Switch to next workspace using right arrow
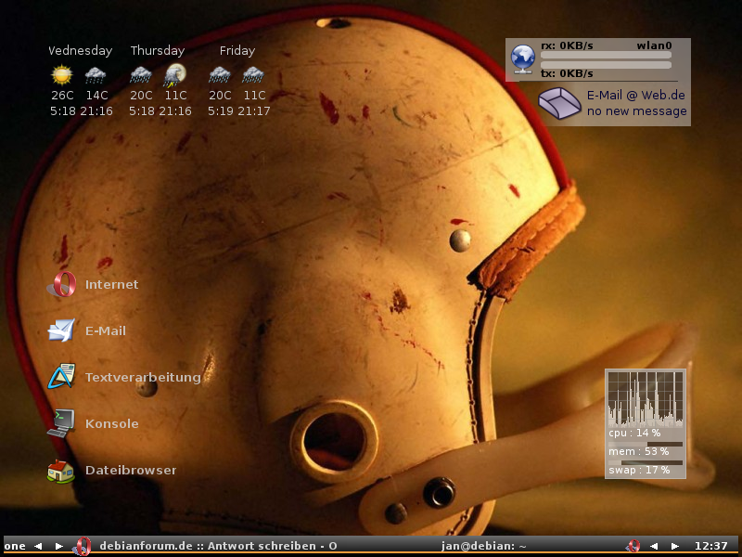 pyautogui.click(x=59, y=546)
